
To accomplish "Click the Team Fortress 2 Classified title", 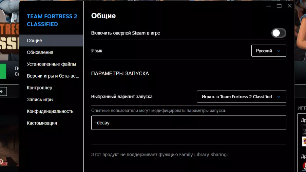I will pos(52,20).
